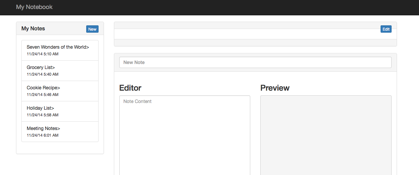The width and height of the screenshot is (419, 175).
Task: Click the 11/24/14 5:10 AM timestamp
Action: [42, 54]
